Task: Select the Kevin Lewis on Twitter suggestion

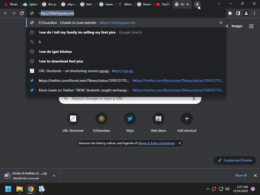Action: (126, 90)
